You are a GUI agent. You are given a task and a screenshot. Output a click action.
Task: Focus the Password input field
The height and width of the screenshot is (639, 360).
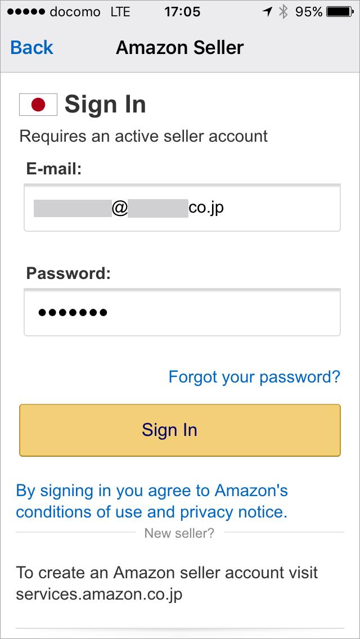(182, 312)
